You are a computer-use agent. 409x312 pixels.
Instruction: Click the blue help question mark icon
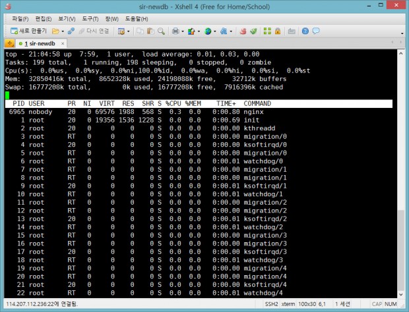point(305,31)
